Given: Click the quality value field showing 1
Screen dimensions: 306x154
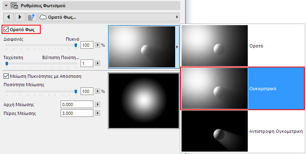Looking at the screenshot, I should click(x=87, y=63).
